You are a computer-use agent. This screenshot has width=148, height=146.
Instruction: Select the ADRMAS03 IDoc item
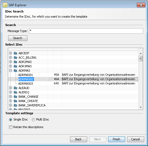pos(26,84)
